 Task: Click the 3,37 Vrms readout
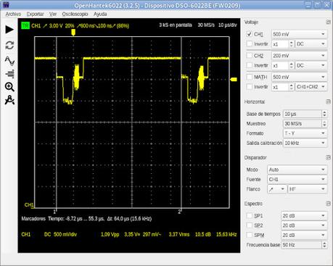[x=179, y=234]
